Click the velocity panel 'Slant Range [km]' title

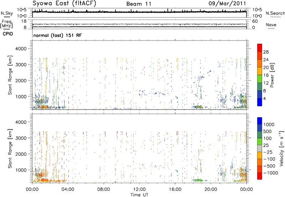tap(10, 149)
